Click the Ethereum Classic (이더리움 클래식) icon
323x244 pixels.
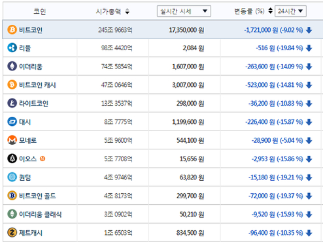(12, 214)
